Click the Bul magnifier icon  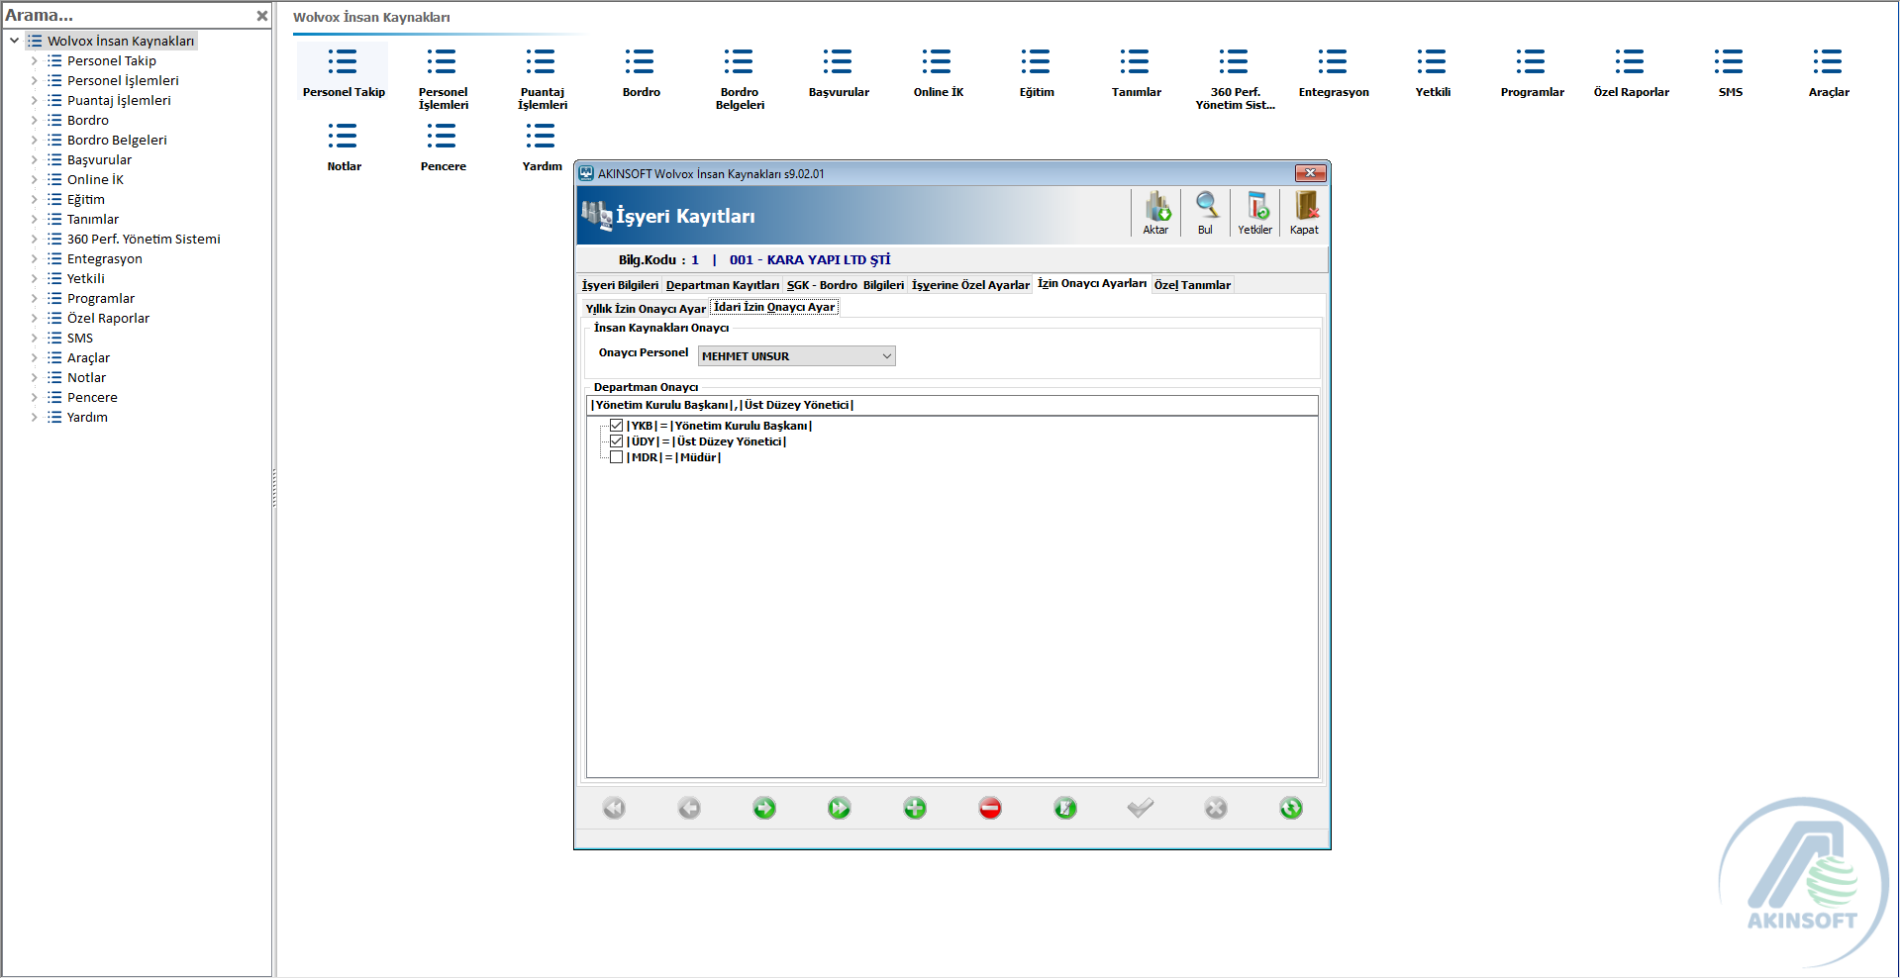[x=1205, y=213]
